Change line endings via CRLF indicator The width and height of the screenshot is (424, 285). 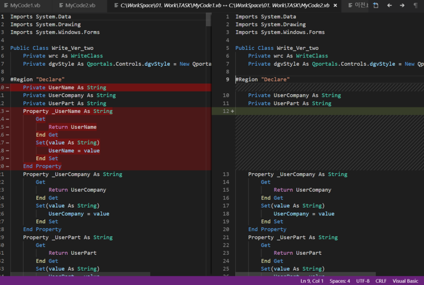coord(381,281)
